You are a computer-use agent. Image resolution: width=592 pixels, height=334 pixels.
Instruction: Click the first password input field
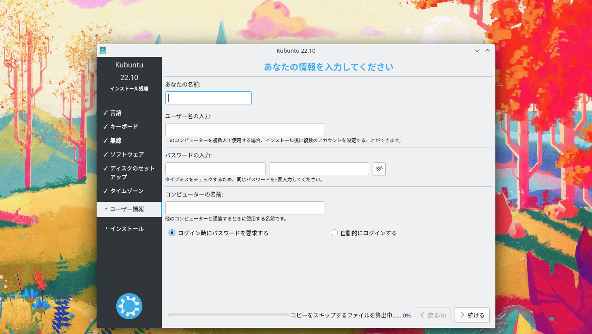pos(215,169)
